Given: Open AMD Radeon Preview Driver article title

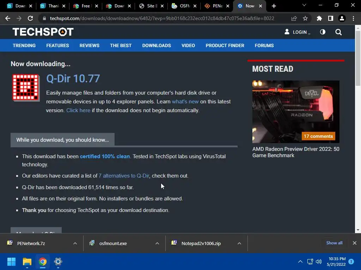Looking at the screenshot, I should (x=296, y=152).
